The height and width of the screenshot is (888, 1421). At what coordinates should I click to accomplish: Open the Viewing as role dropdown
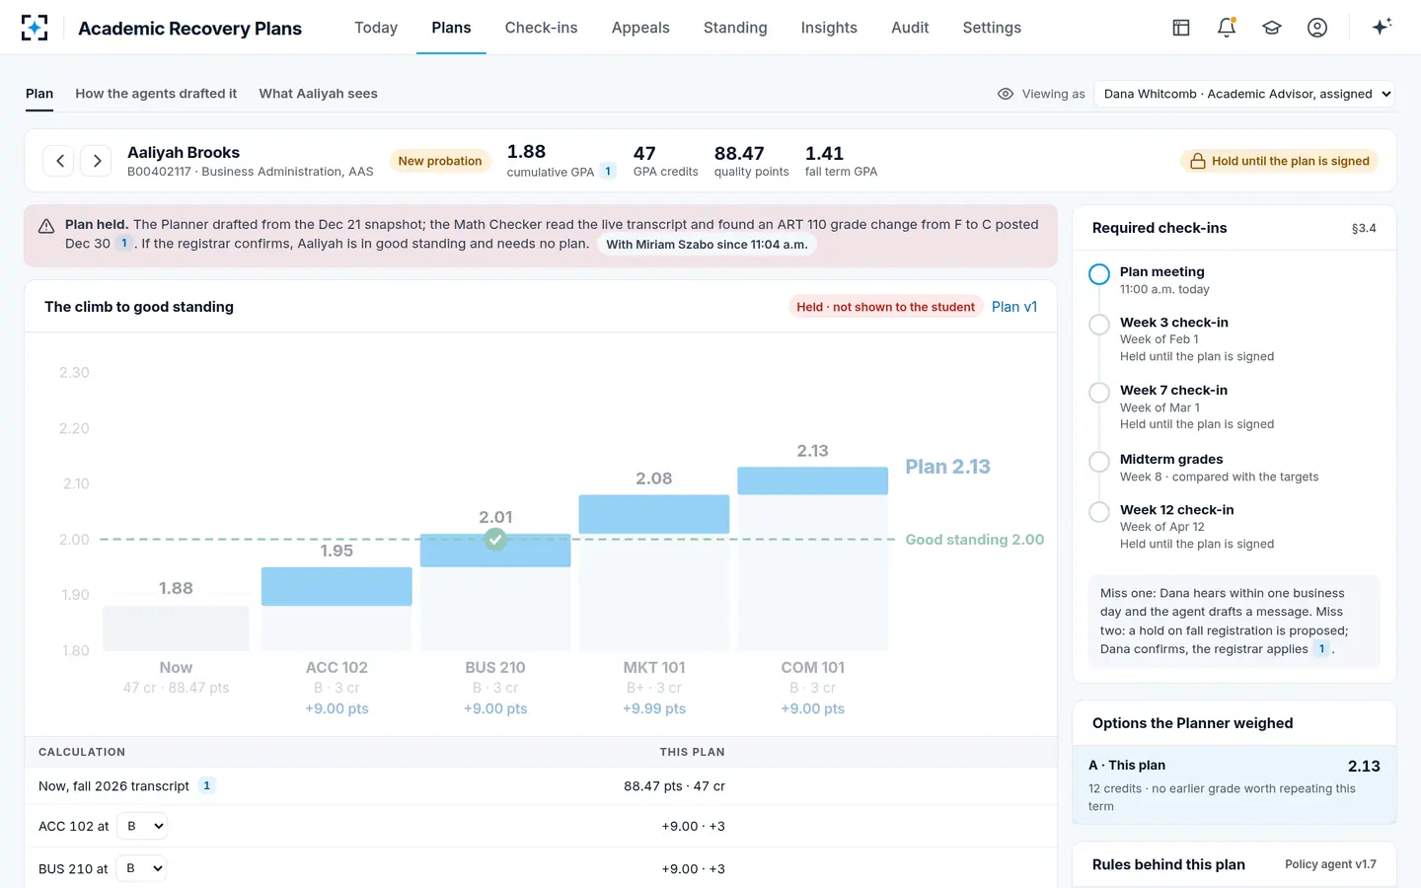(1244, 94)
